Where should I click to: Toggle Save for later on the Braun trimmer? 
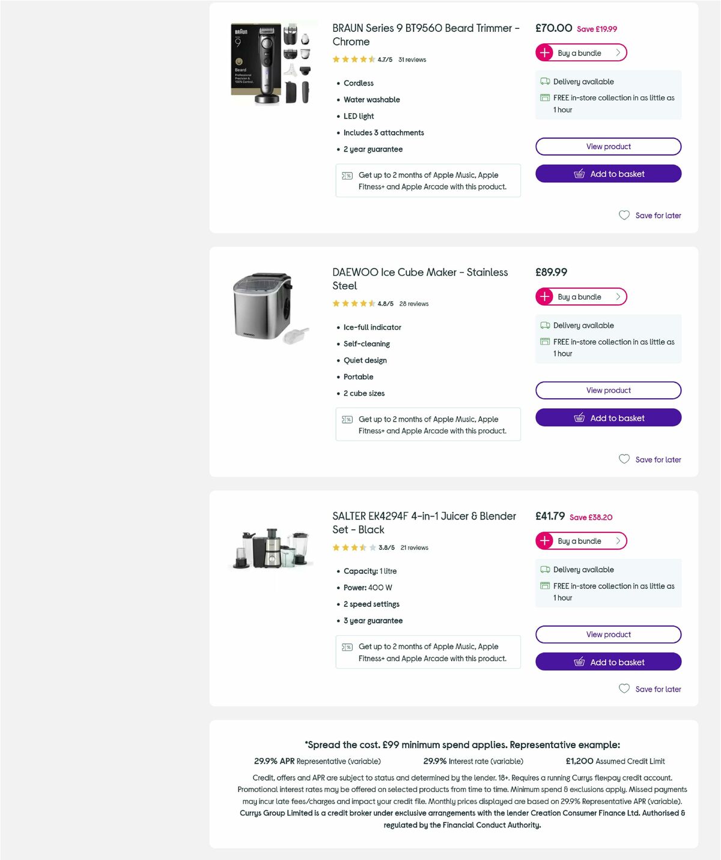click(x=650, y=215)
